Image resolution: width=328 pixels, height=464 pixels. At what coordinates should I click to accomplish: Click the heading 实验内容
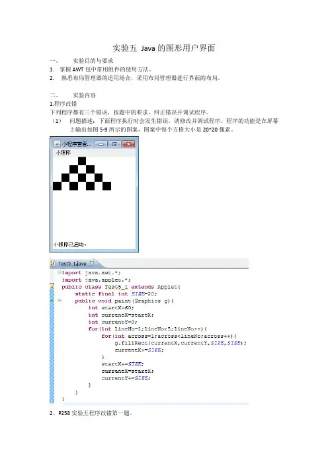pyautogui.click(x=84, y=95)
